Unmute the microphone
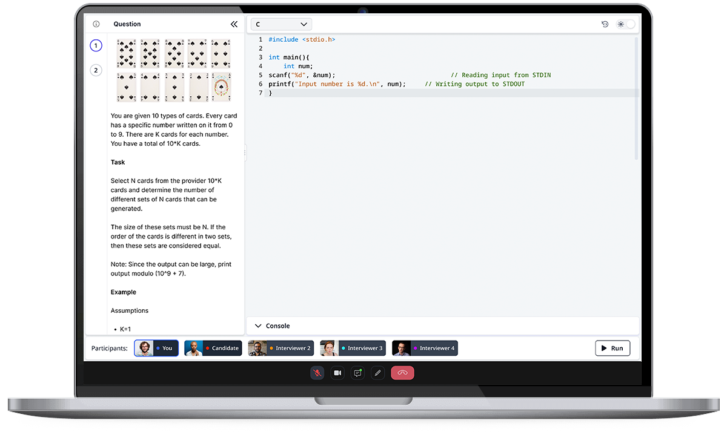 point(317,373)
